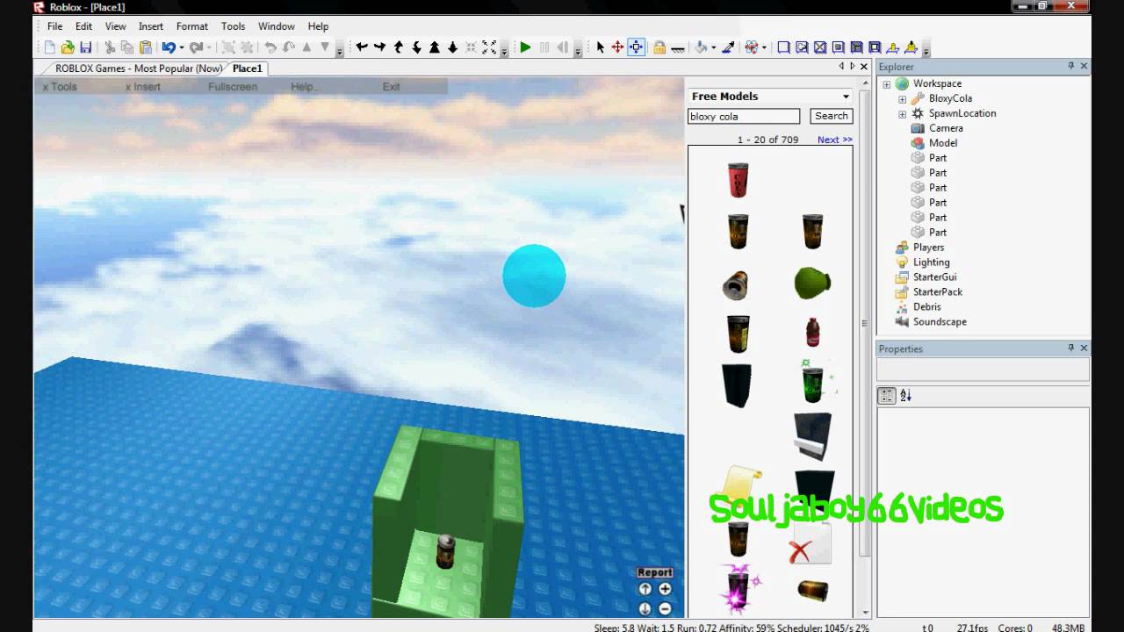Select Soundscape in Explorer
Viewport: 1124px width, 632px height.
tap(940, 322)
